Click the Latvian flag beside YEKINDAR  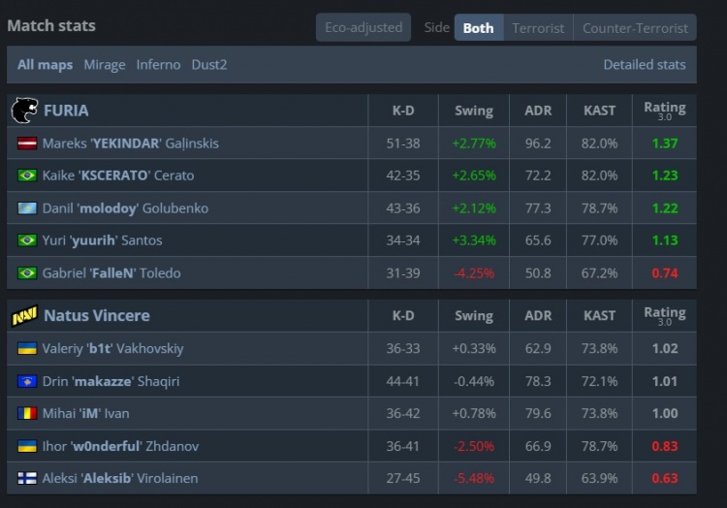pyautogui.click(x=27, y=143)
